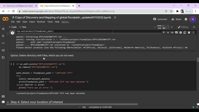199x112 pixels.
Task: Open the Insert menu
Action: click(x=32, y=22)
